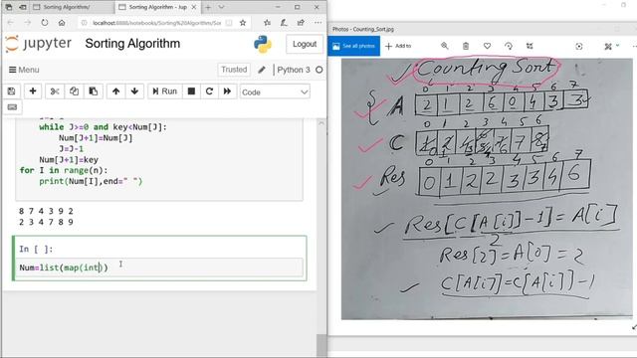637x358 pixels.
Task: Click See all photos in Photos app
Action: click(354, 46)
